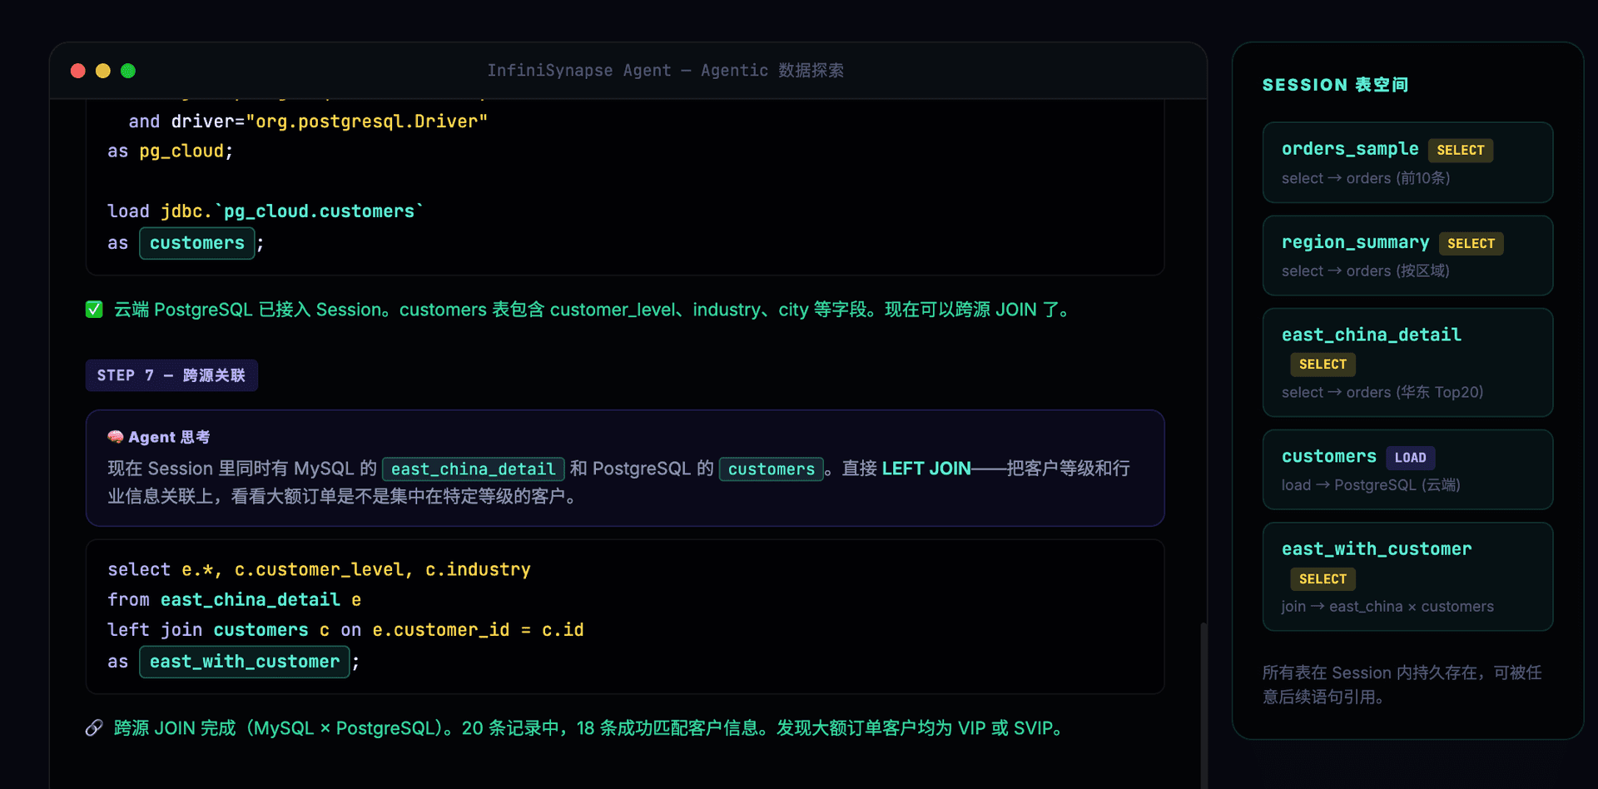Click the green checkmark success icon
The width and height of the screenshot is (1598, 789).
pos(94,309)
